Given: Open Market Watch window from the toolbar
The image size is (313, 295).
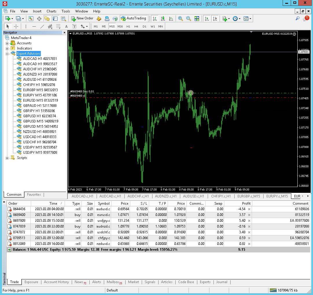Looking at the screenshot, I should (x=31, y=19).
